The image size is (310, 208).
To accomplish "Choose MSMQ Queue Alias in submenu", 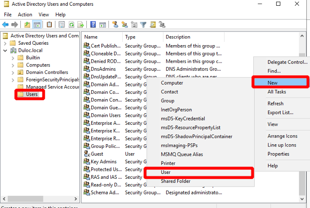I will point(182,154).
